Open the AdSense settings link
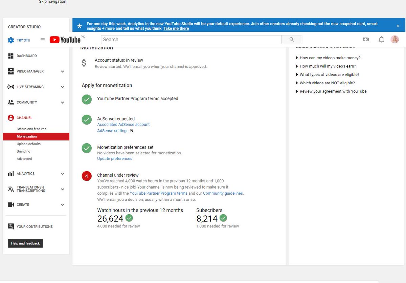 pos(113,131)
